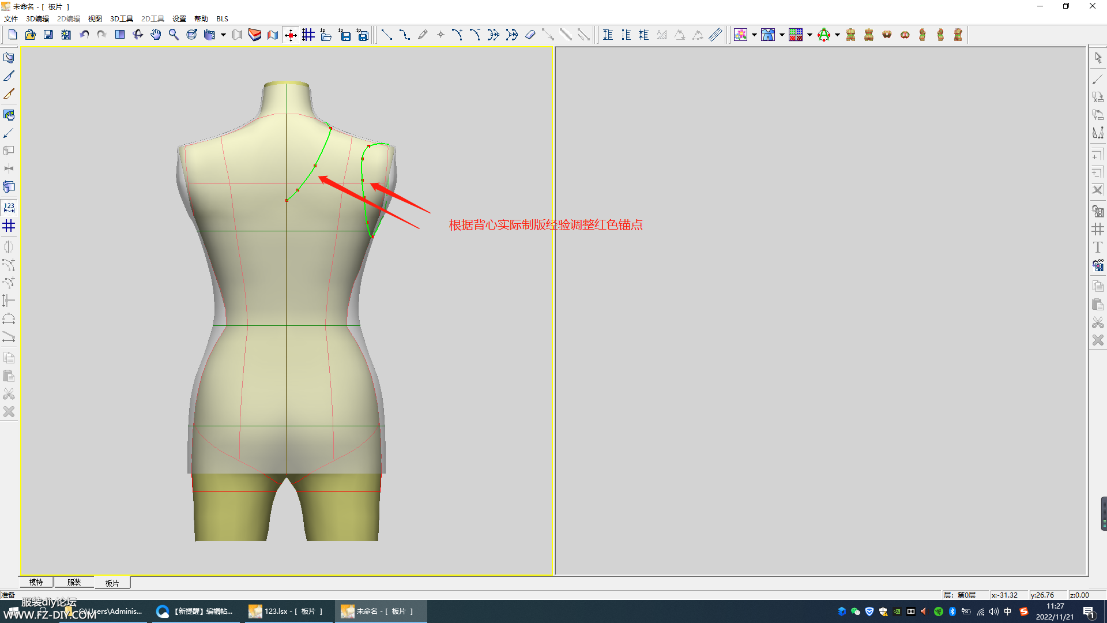Undo the last action

[x=84, y=35]
